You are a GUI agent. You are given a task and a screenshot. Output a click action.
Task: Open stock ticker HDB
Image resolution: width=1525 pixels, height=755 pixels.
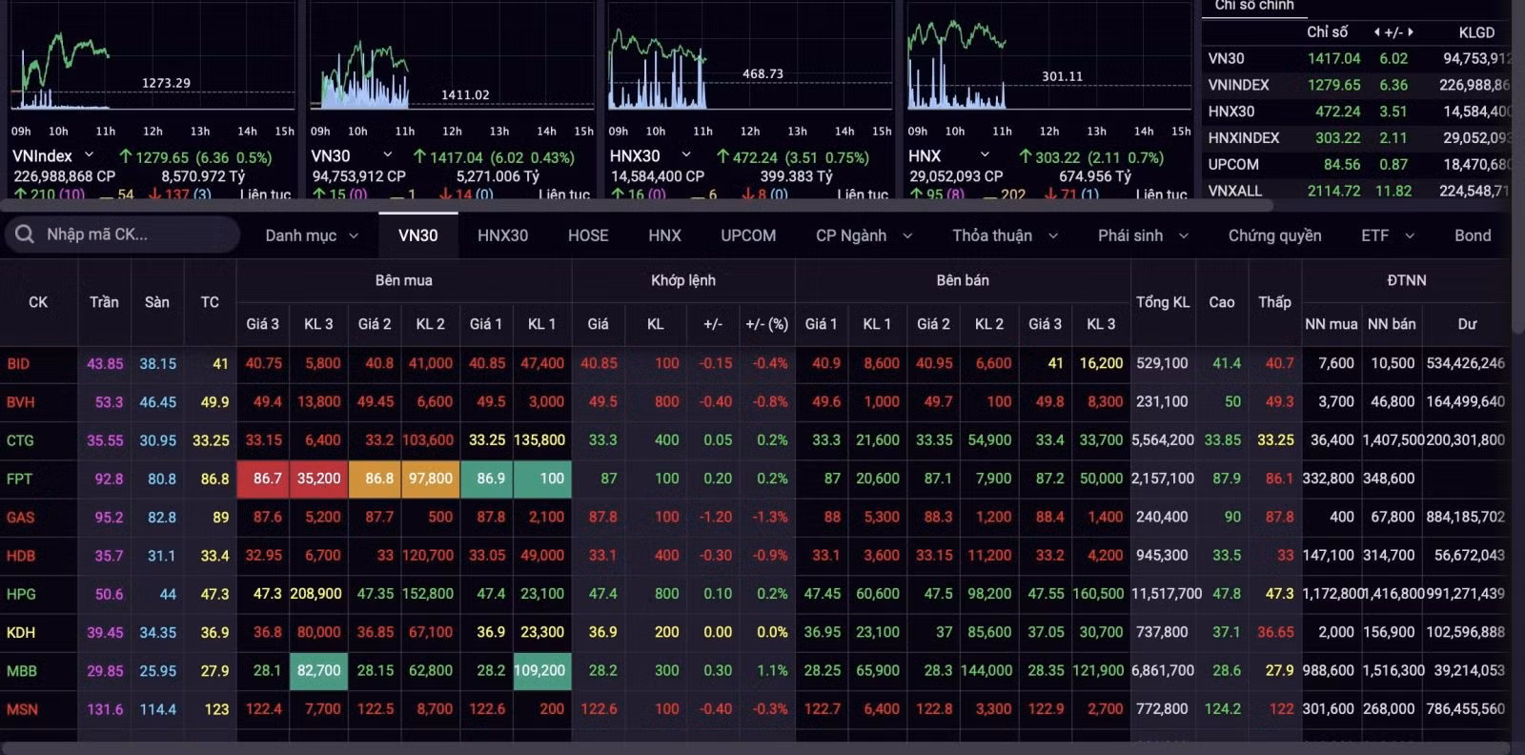[x=21, y=556]
